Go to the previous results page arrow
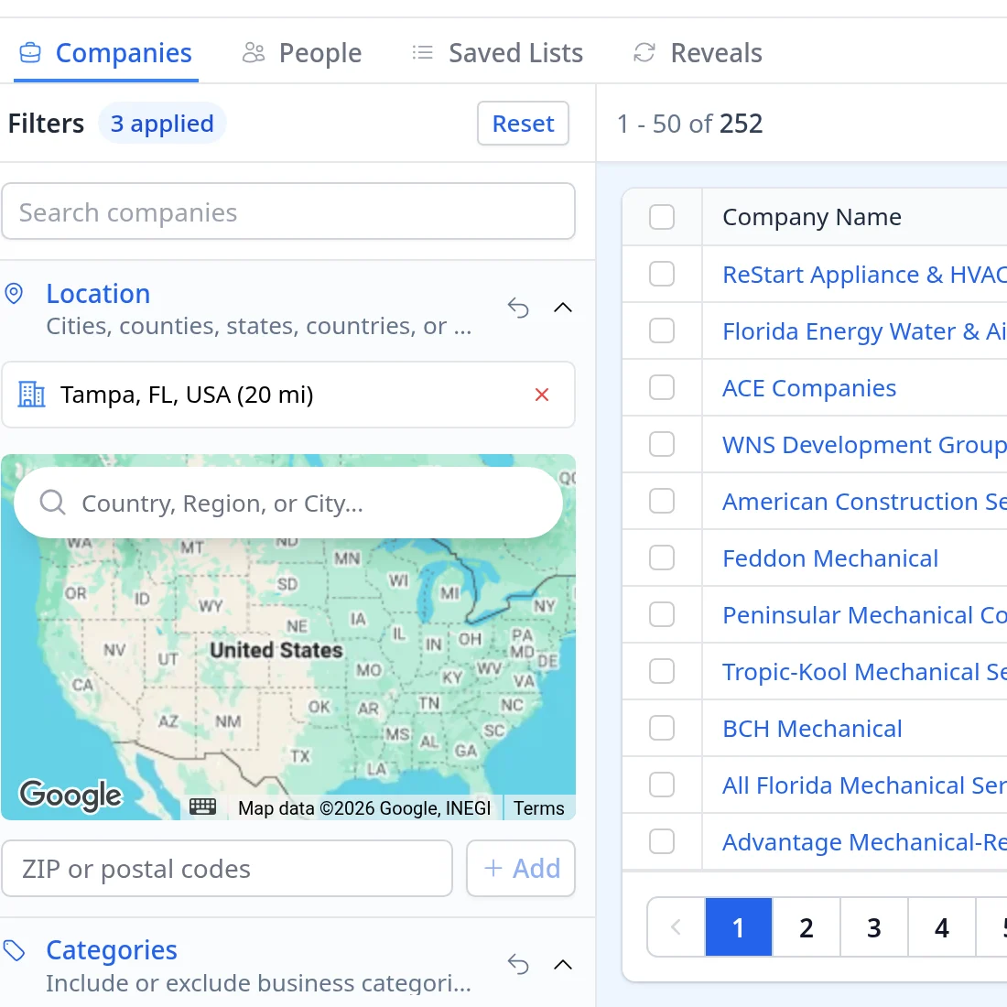 (x=676, y=926)
